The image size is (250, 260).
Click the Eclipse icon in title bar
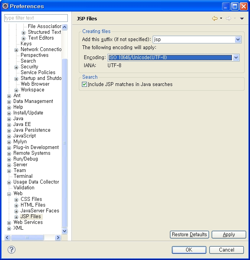tap(5, 6)
